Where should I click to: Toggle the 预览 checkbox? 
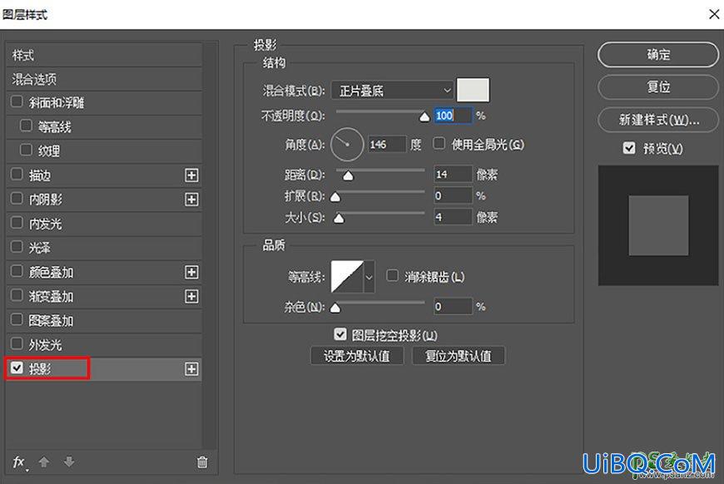pos(629,148)
